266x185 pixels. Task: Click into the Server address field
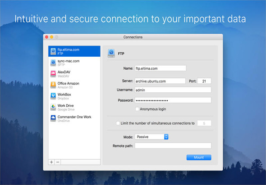(x=160, y=81)
